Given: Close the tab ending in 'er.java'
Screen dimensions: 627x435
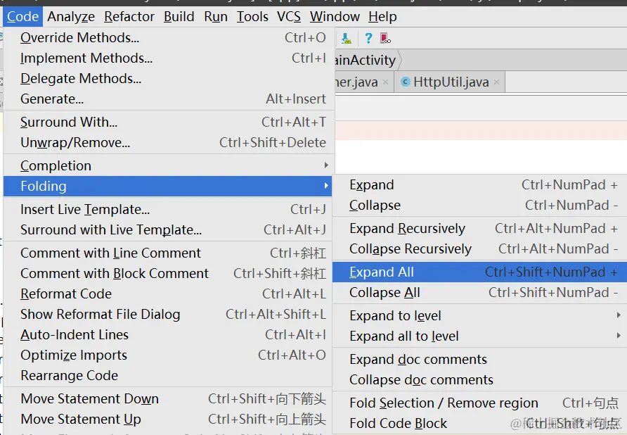Looking at the screenshot, I should pos(385,82).
